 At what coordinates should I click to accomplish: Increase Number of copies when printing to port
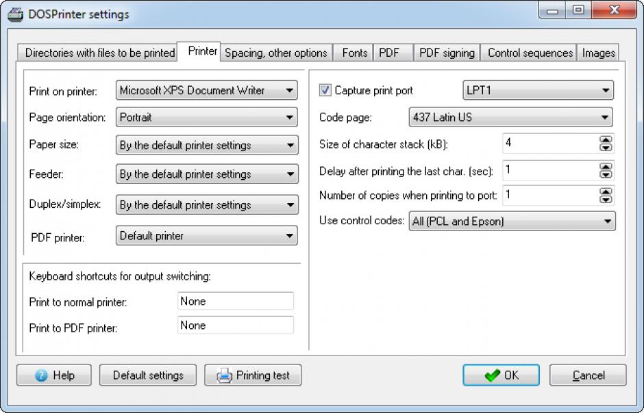606,191
